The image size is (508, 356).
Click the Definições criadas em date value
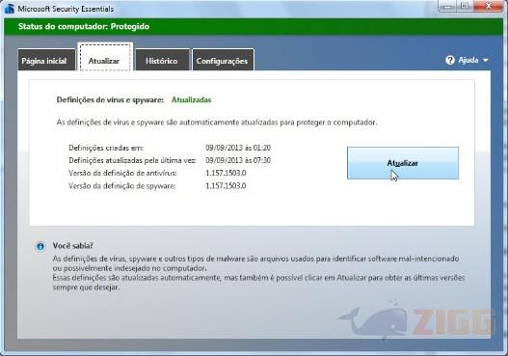pyautogui.click(x=238, y=148)
